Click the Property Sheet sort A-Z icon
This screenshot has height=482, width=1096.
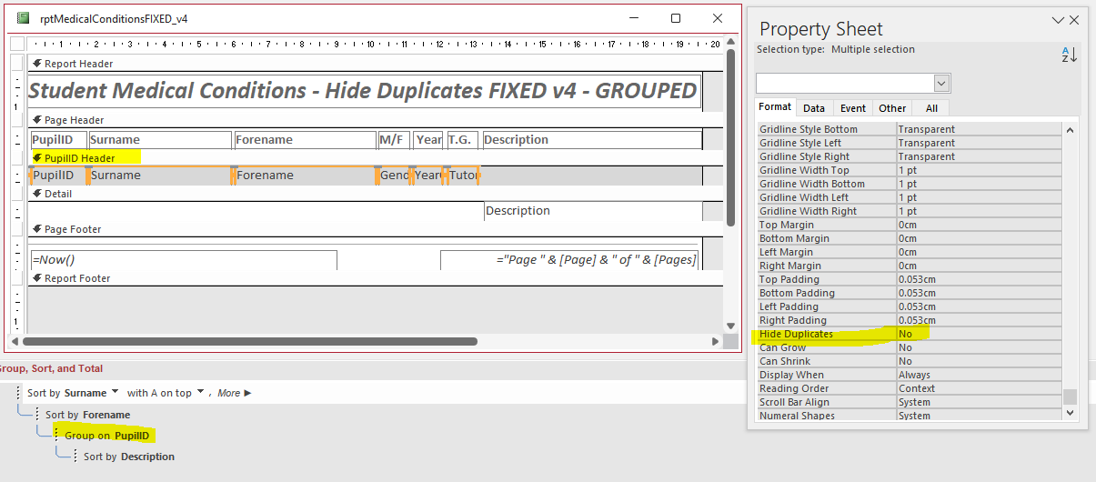[x=1069, y=55]
